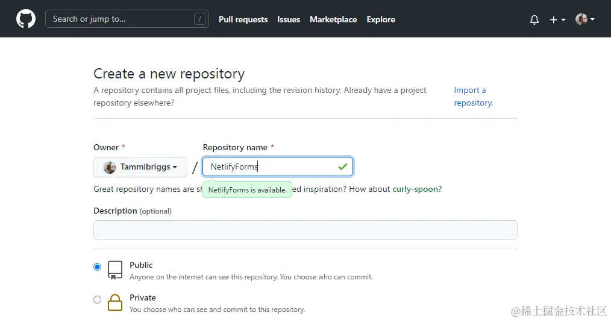Click the Public repository book icon

tap(115, 270)
